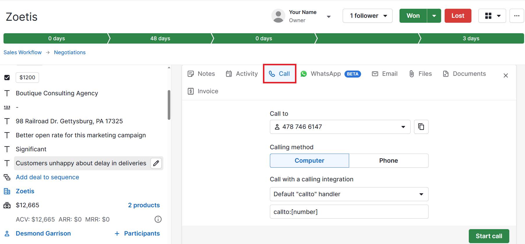Edit the Customers unhappy field with pencil icon

pyautogui.click(x=156, y=163)
